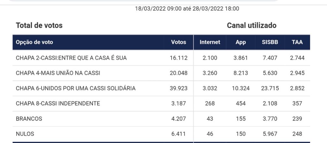Click the "Opção de voto" column header
This screenshot has height=143, width=327.
[x=34, y=42]
